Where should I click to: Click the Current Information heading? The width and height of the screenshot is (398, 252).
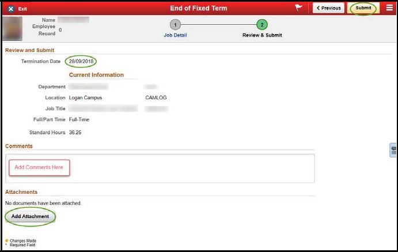click(96, 75)
